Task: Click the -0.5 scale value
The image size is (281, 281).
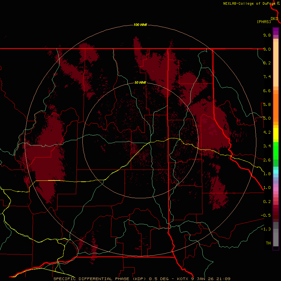Action: pos(266,215)
